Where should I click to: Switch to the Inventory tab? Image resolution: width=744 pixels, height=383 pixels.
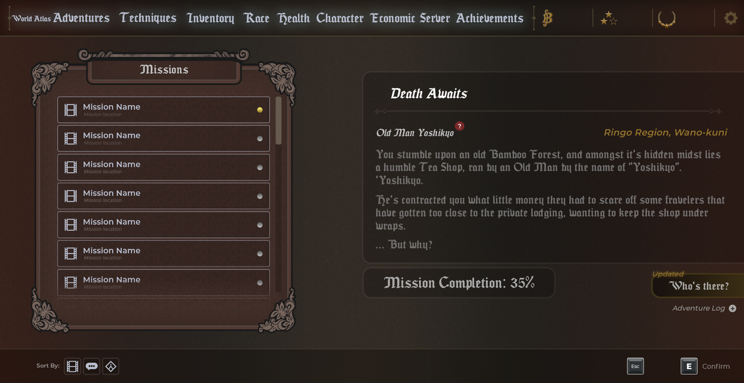[210, 18]
